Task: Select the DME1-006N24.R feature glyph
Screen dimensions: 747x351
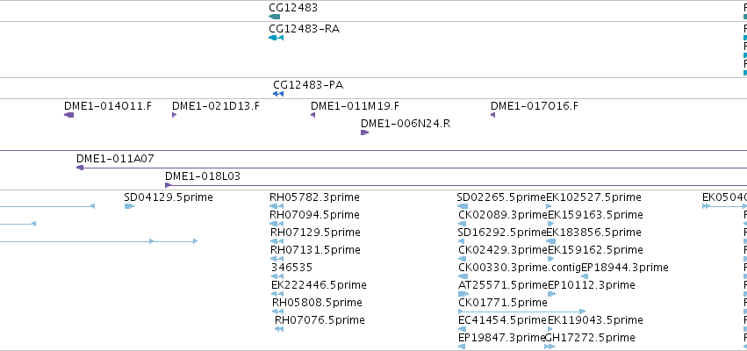Action: pyautogui.click(x=365, y=133)
